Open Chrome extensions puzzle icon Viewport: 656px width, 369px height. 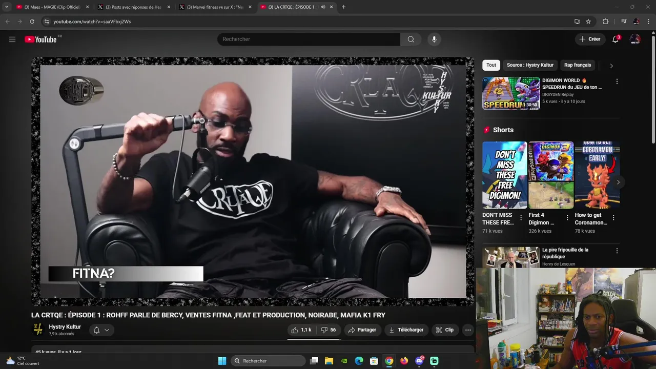(605, 22)
